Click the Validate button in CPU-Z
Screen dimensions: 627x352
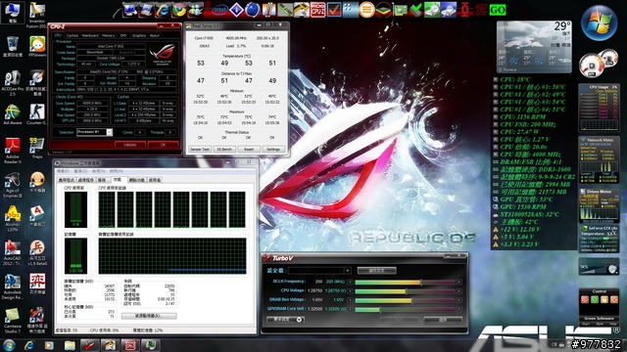point(130,145)
